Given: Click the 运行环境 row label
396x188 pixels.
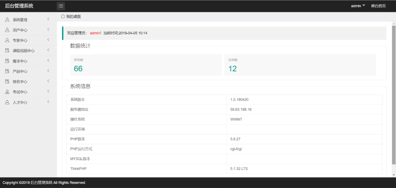Looking at the screenshot, I should (x=78, y=129).
